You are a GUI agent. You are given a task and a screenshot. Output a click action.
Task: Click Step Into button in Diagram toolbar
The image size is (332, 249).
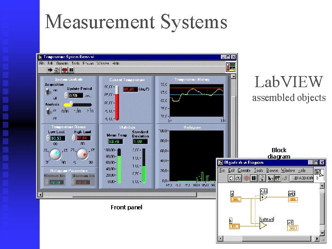click(270, 178)
